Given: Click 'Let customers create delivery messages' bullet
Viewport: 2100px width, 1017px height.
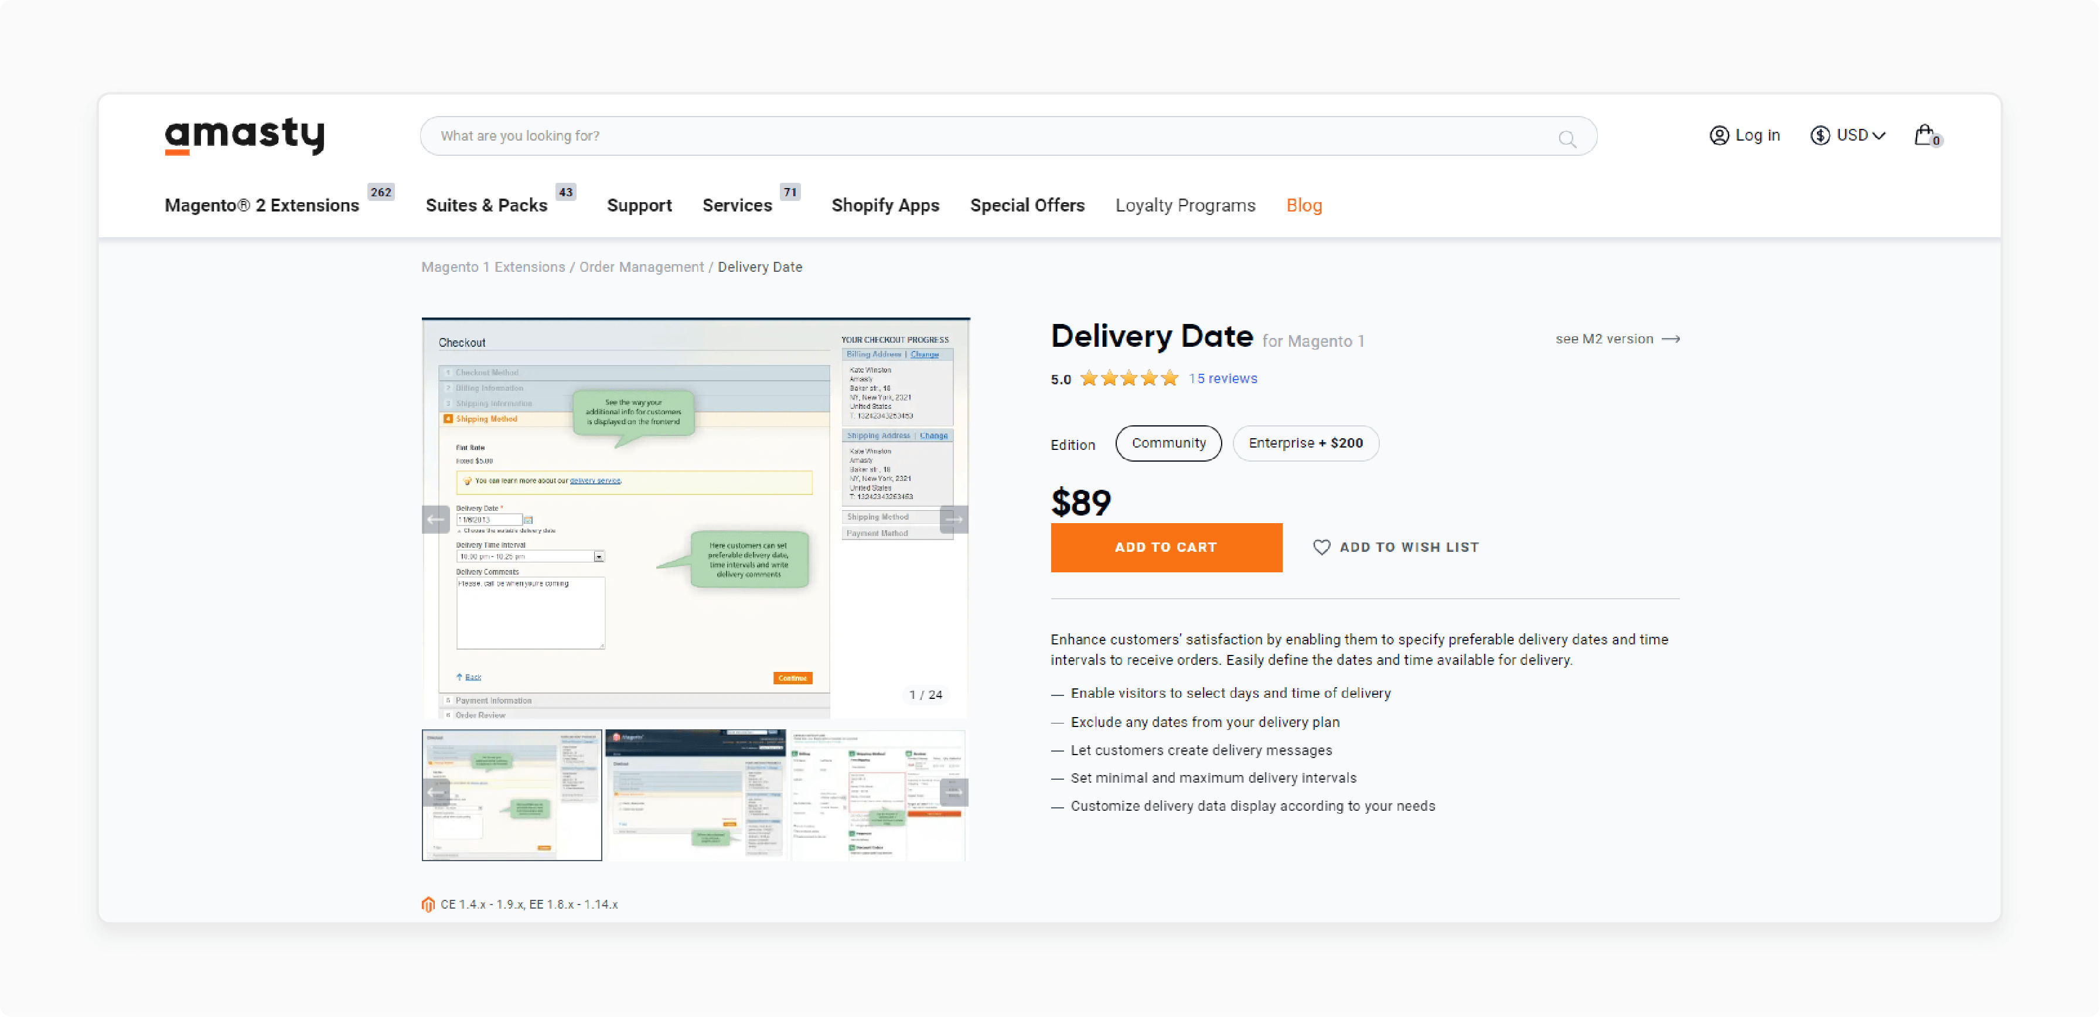Looking at the screenshot, I should tap(1201, 750).
